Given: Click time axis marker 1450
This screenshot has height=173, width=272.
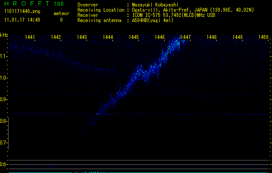Looking at the screenshot, I should [263, 37].
